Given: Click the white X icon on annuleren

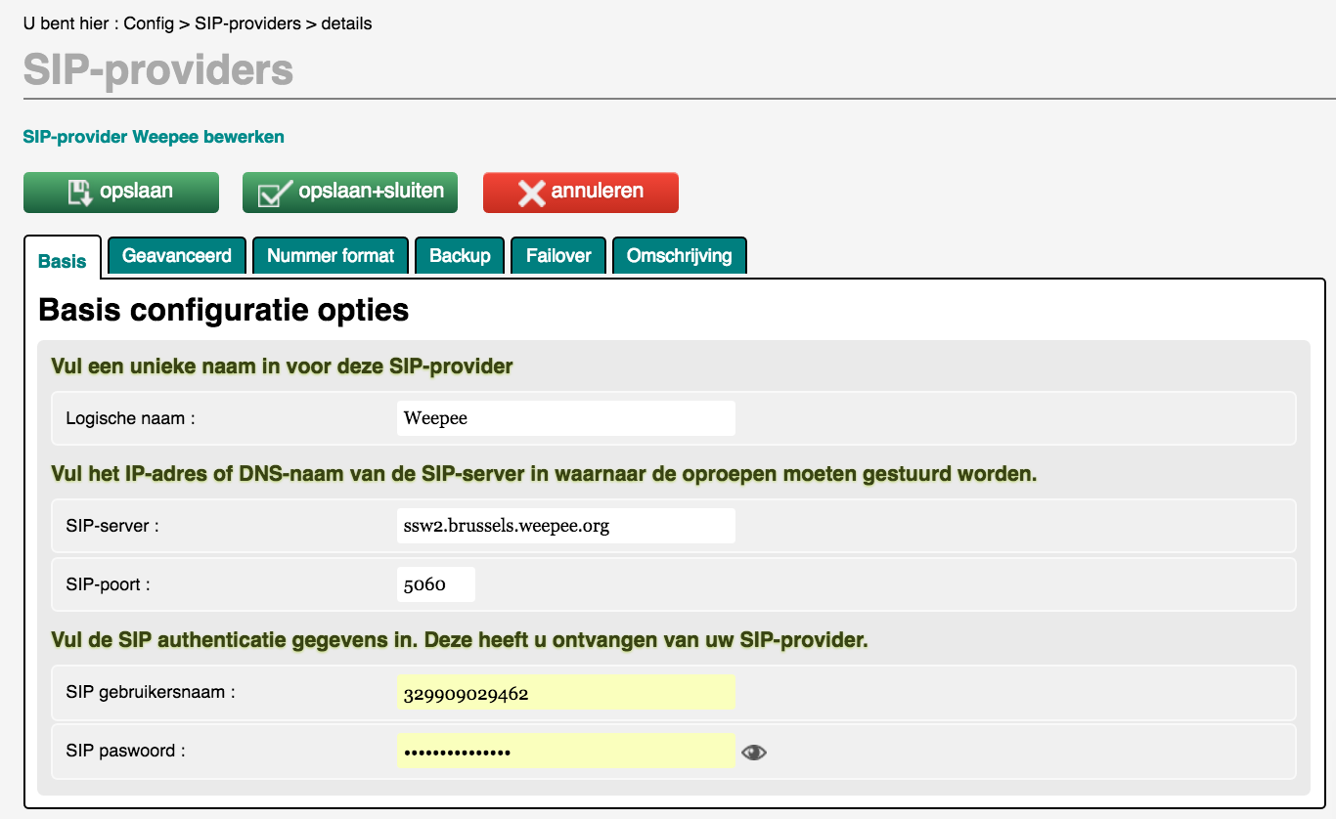Looking at the screenshot, I should coord(531,193).
